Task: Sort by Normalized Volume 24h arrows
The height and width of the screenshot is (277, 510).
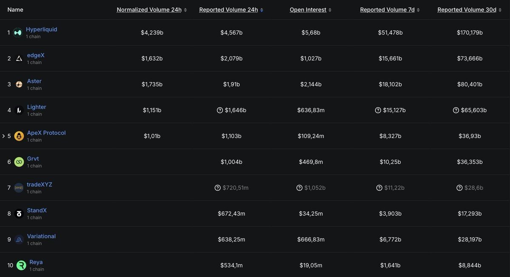Action: [185, 10]
